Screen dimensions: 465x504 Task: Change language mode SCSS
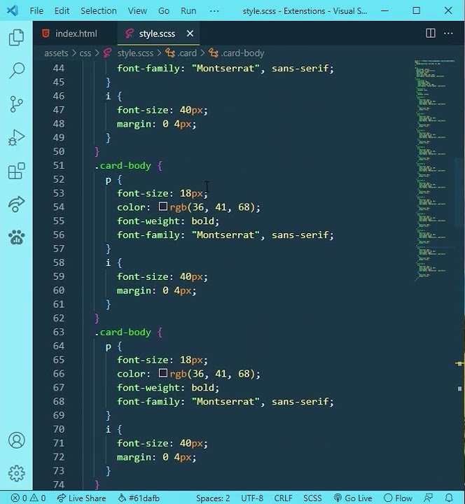click(312, 498)
